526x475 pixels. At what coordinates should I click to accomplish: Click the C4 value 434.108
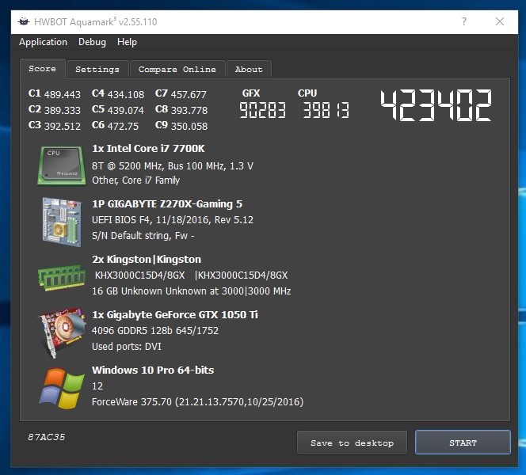tap(126, 94)
